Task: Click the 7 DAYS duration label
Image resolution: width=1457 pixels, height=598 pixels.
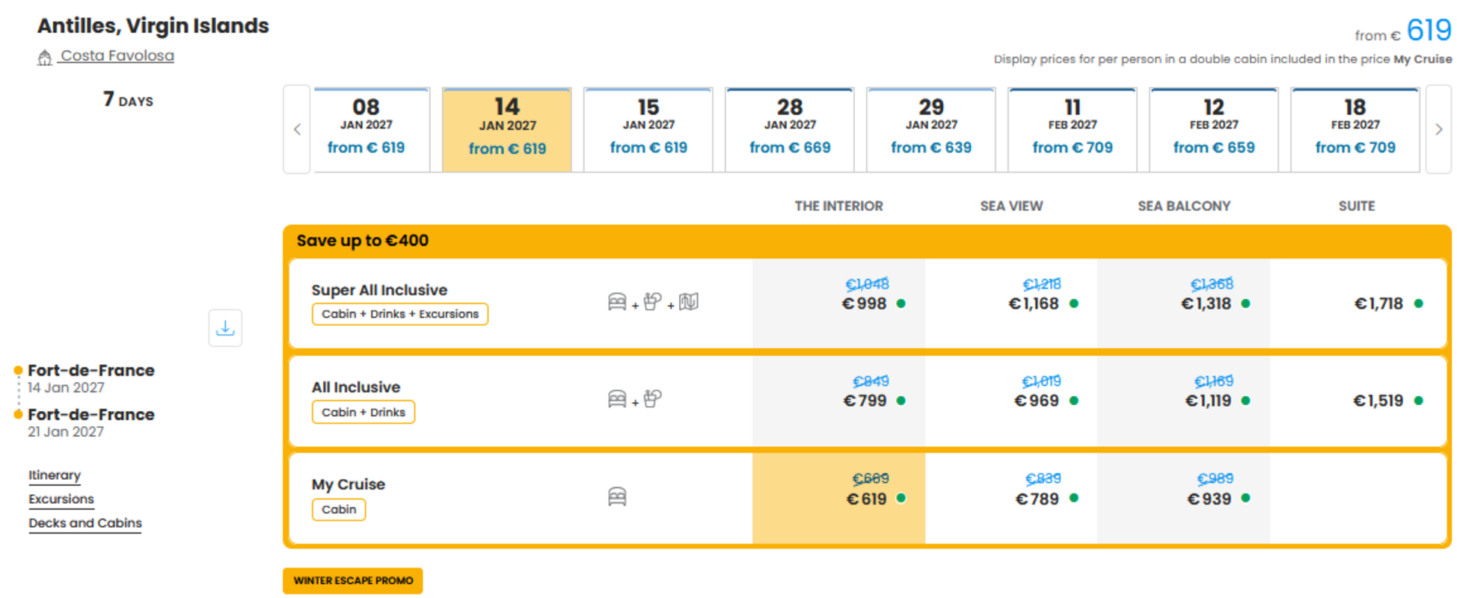Action: [x=128, y=99]
